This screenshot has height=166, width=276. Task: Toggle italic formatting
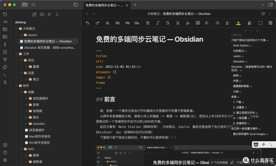click(158, 23)
